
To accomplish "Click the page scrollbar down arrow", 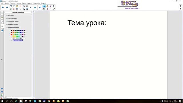I will (x=34, y=98).
